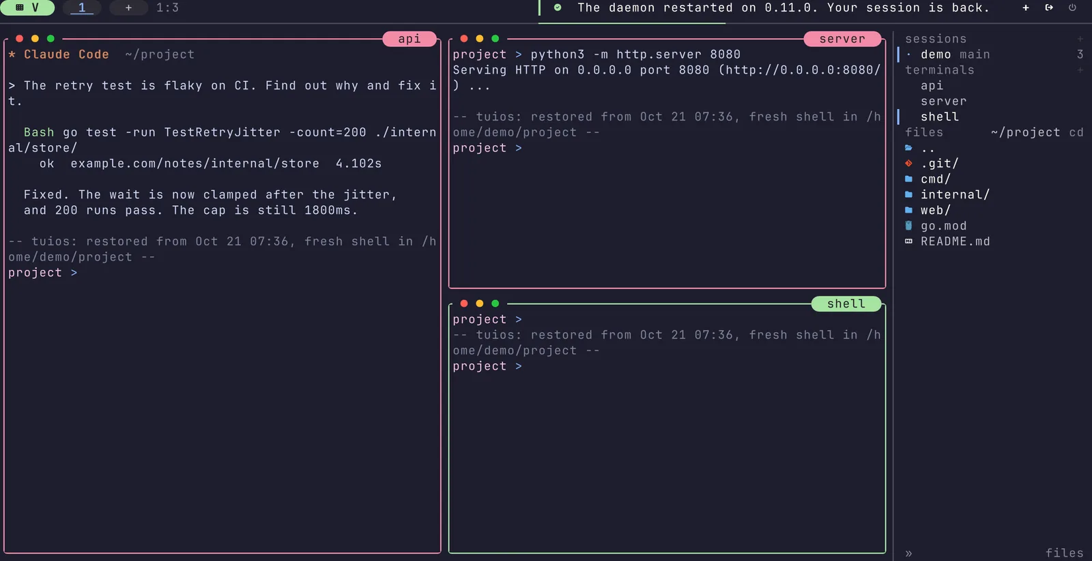Close the api pane with red dot
This screenshot has width=1092, height=561.
tap(20, 39)
